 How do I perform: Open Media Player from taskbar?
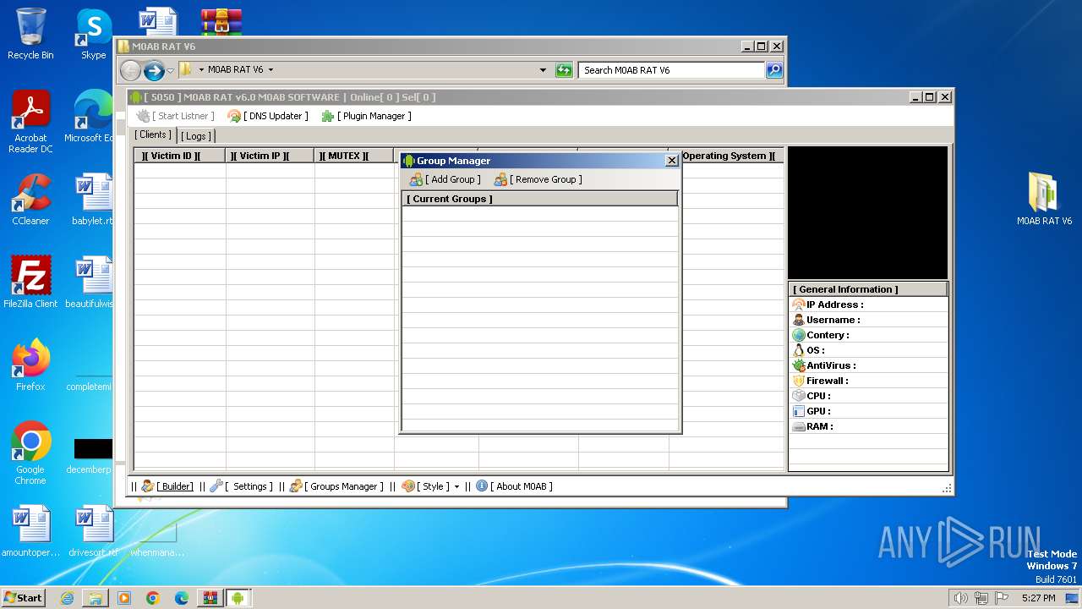124,598
